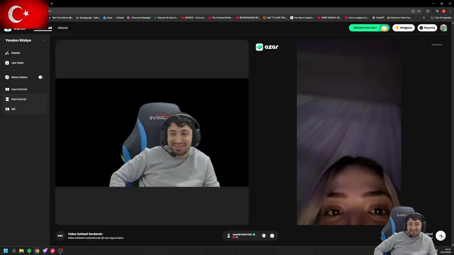Open The Chemical Brothers bookmark
Viewport: 454px width, 255px height.
(x=220, y=18)
